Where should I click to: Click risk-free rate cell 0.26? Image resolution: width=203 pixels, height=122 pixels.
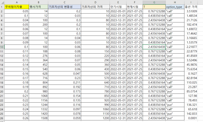(17, 118)
